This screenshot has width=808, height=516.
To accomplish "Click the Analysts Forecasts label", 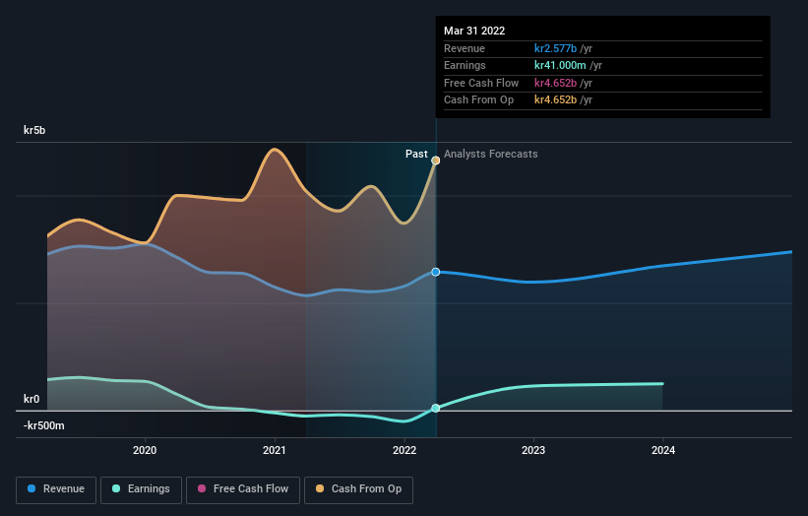I will 490,155.
